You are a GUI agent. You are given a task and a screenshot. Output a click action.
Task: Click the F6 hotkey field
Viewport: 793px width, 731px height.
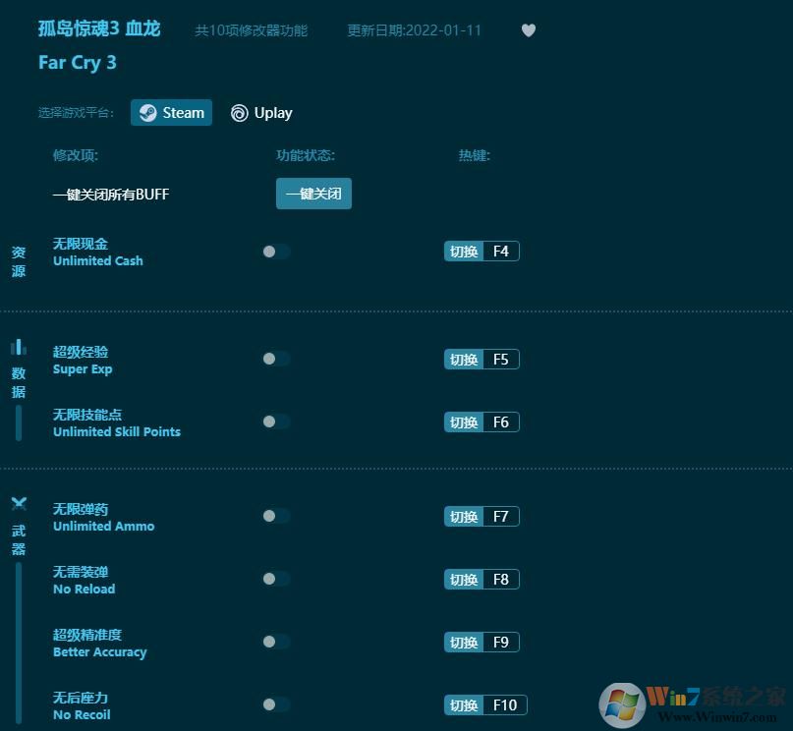pos(501,422)
